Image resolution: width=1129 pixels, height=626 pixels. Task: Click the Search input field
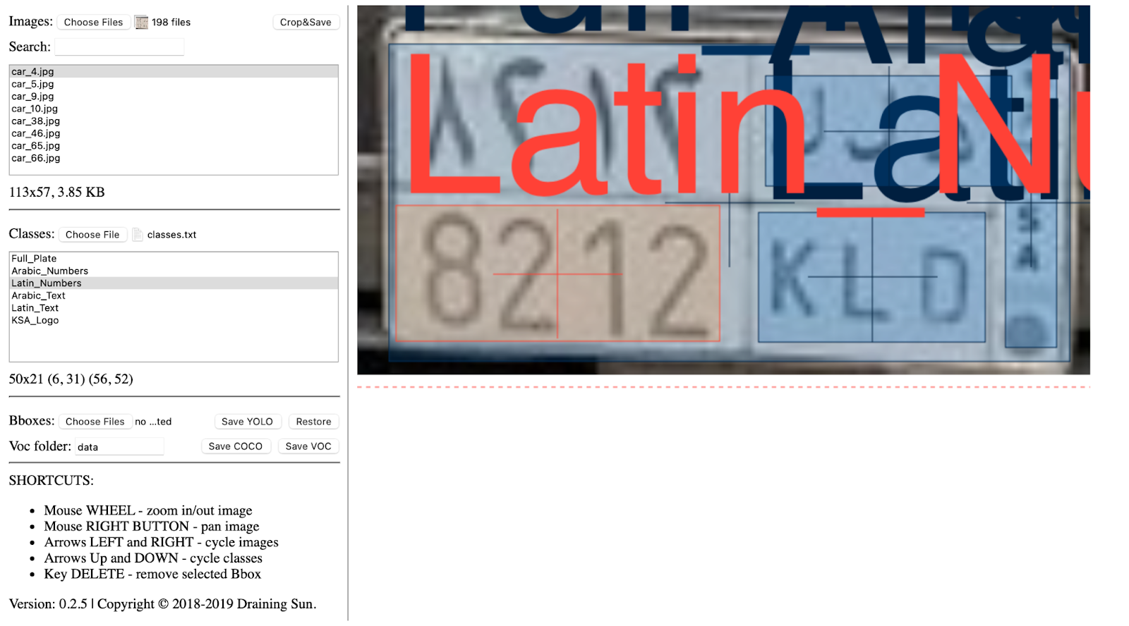point(119,47)
